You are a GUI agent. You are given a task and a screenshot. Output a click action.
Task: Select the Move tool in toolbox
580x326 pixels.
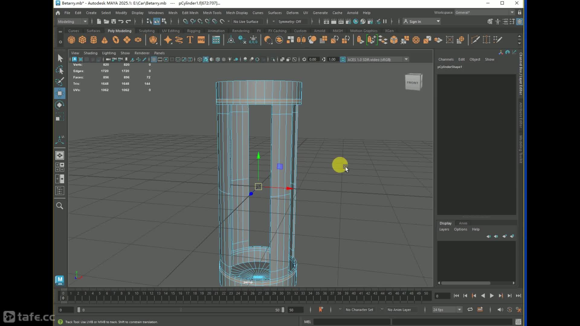point(60,93)
